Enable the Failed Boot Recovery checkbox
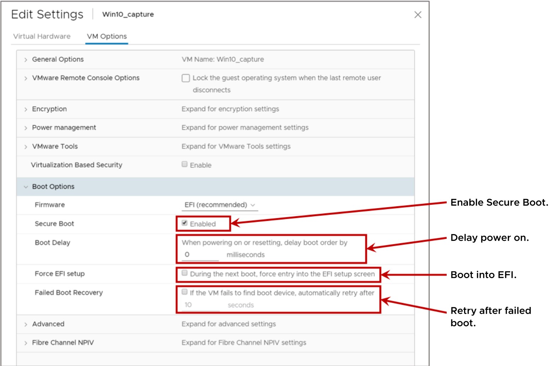Image resolution: width=549 pixels, height=366 pixels. click(x=184, y=292)
